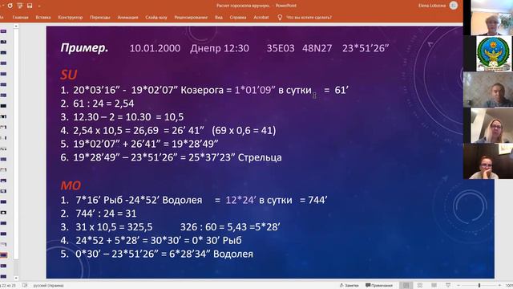Switch to Reading view icon

434,286
